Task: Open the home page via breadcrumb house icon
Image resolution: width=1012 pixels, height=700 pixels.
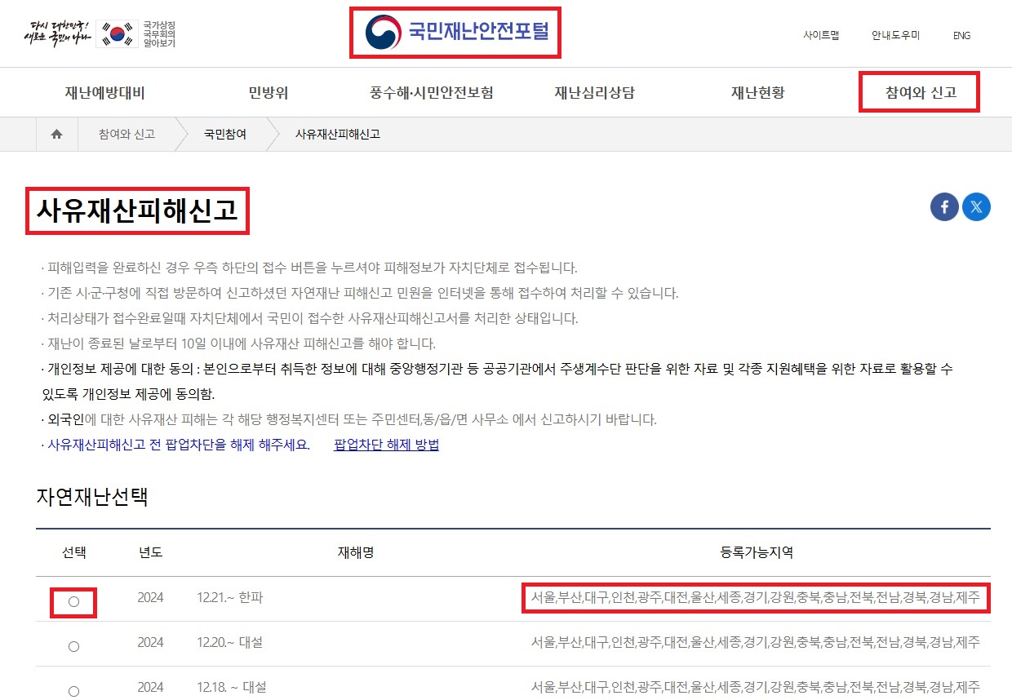Action: point(55,134)
